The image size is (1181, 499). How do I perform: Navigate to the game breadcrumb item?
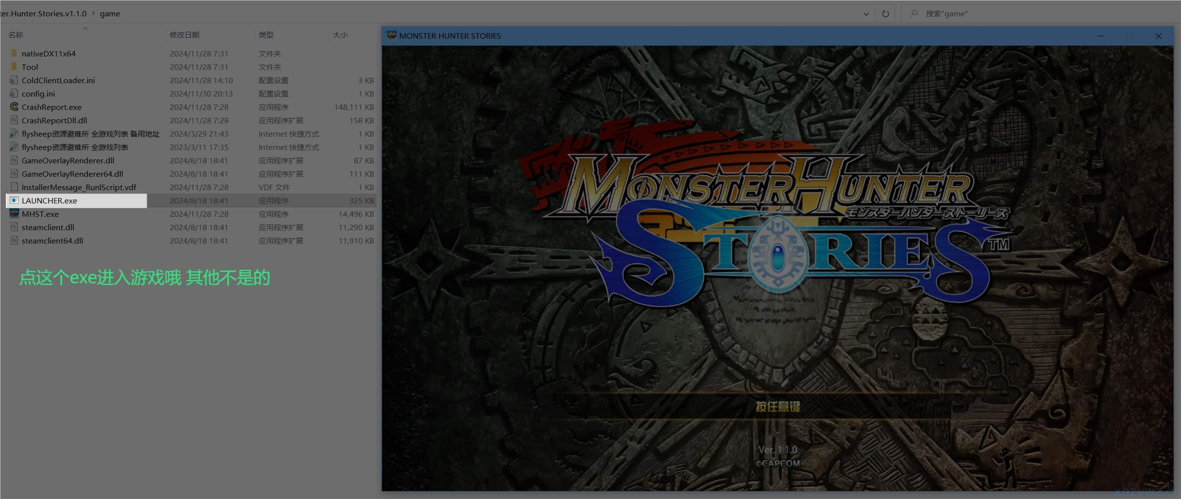click(x=110, y=13)
